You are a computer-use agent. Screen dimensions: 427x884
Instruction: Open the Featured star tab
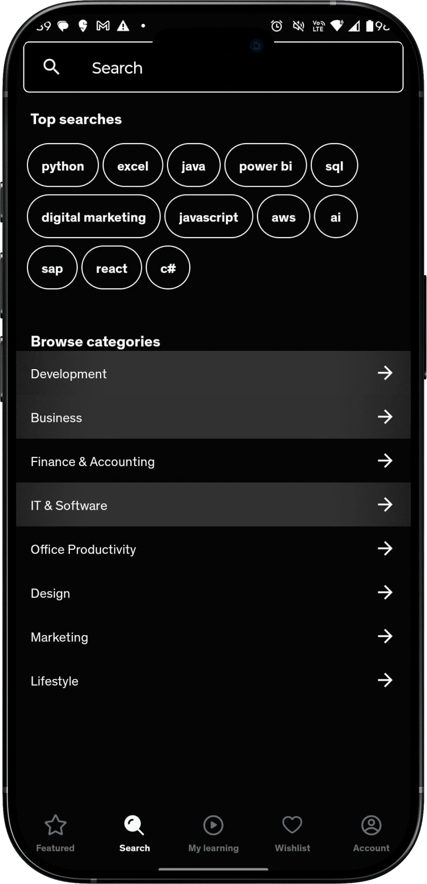pyautogui.click(x=55, y=825)
